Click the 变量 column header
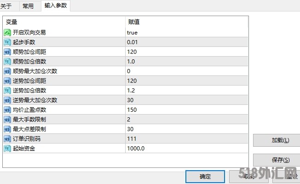 (x=64, y=22)
